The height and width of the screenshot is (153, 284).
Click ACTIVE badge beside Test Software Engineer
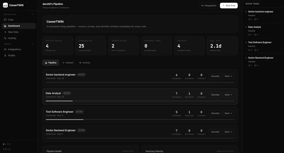[79, 112]
